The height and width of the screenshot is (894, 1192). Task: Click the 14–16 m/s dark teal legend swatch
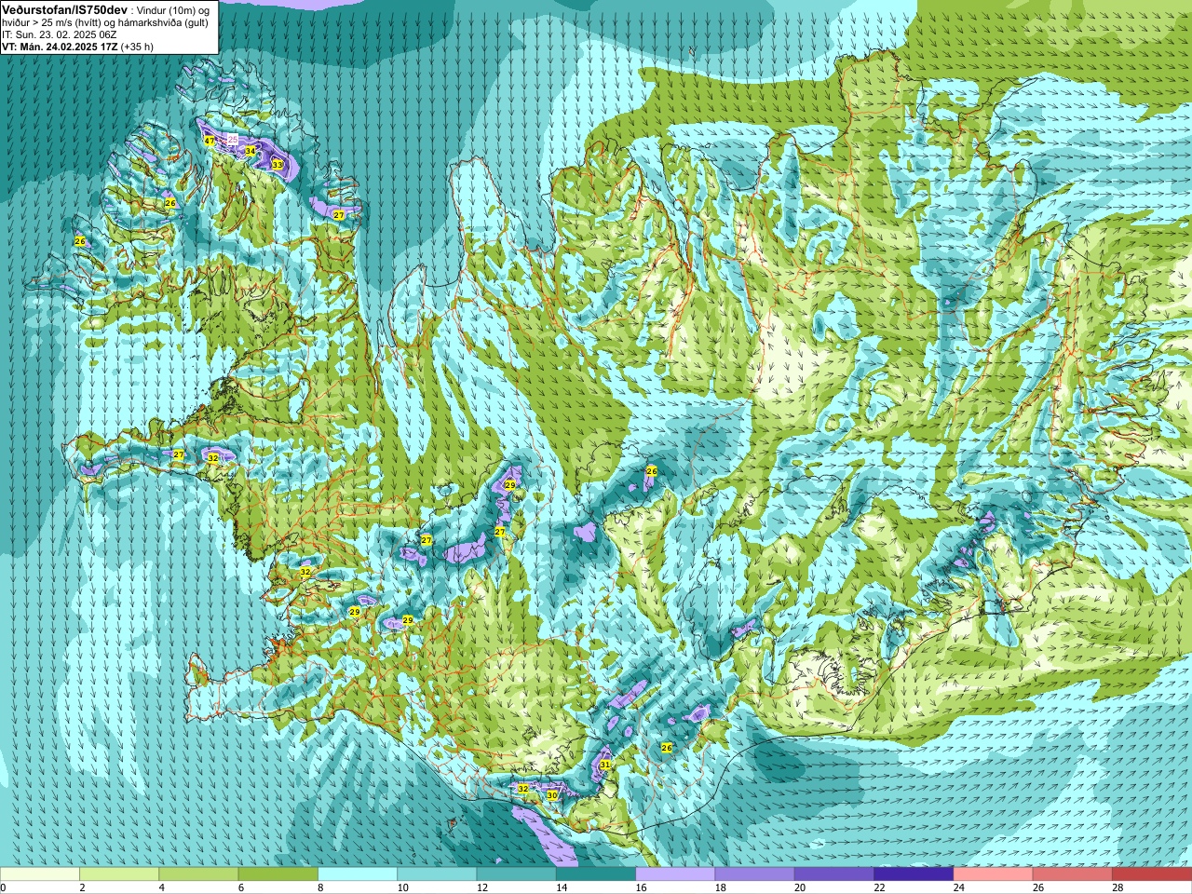pyautogui.click(x=596, y=874)
